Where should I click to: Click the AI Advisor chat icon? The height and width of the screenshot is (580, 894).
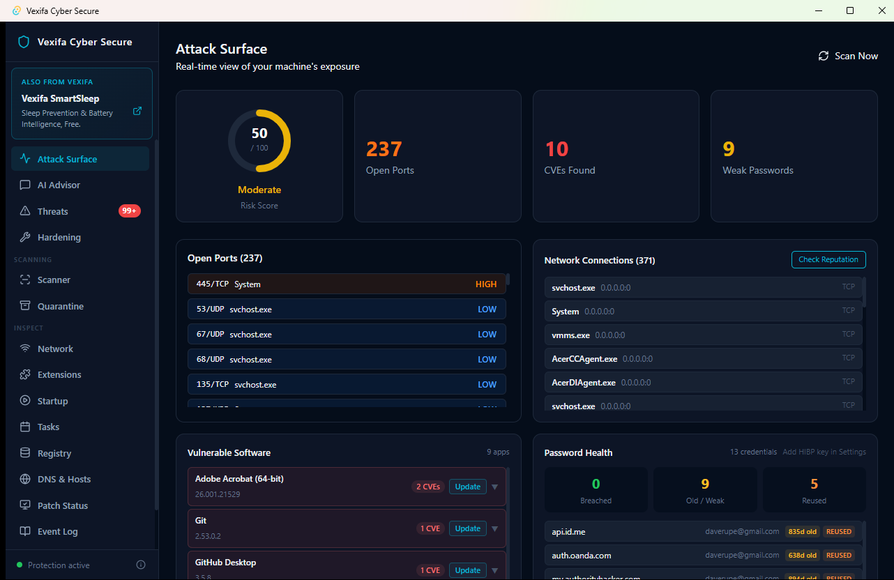pos(25,185)
